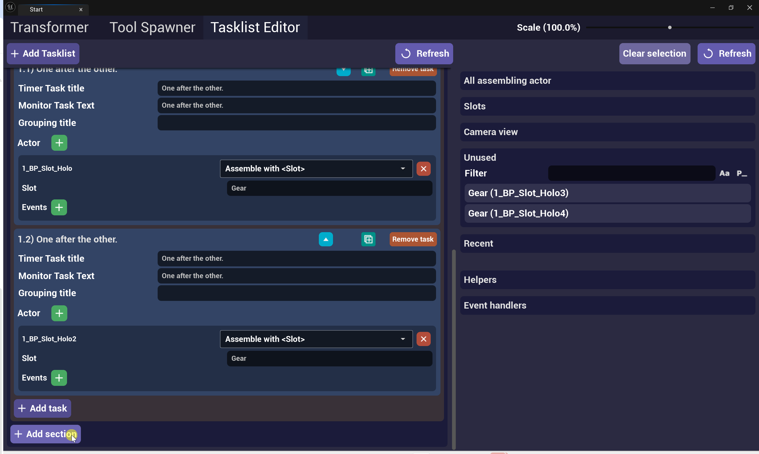Toggle case-sensitive Aa filter option
Image resolution: width=759 pixels, height=454 pixels.
[724, 173]
